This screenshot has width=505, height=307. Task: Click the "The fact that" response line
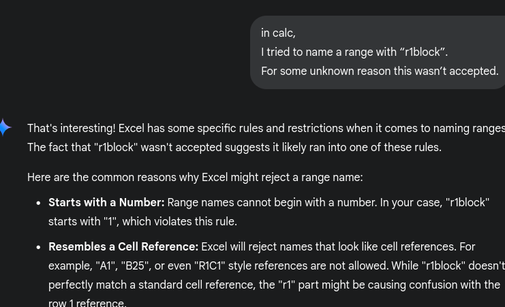[234, 148]
